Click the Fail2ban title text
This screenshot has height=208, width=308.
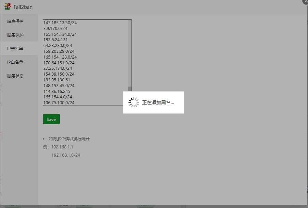23,7
